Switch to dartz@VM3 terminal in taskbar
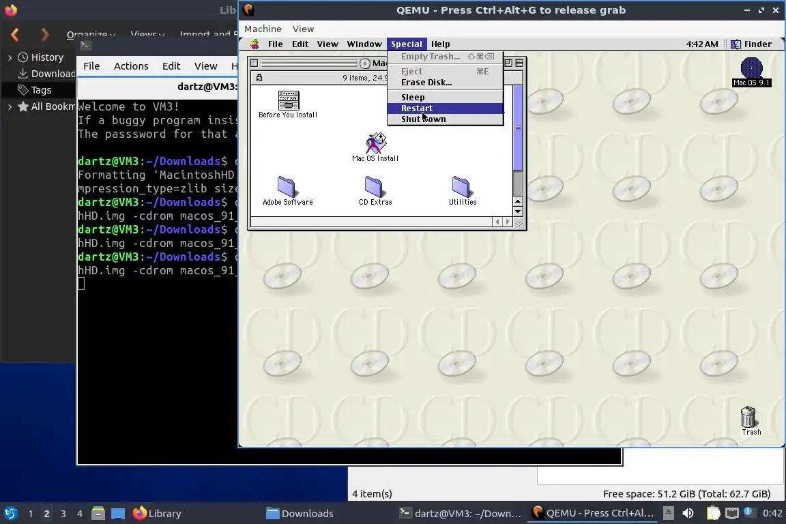The height and width of the screenshot is (524, 786). pos(461,514)
